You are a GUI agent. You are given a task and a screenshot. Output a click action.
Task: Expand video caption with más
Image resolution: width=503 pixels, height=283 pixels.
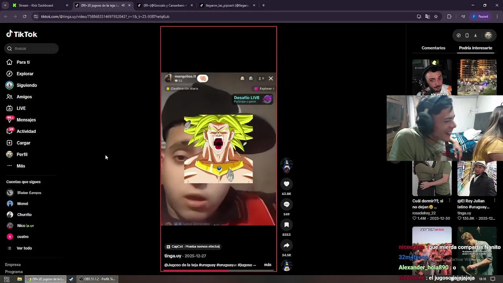pos(268,265)
